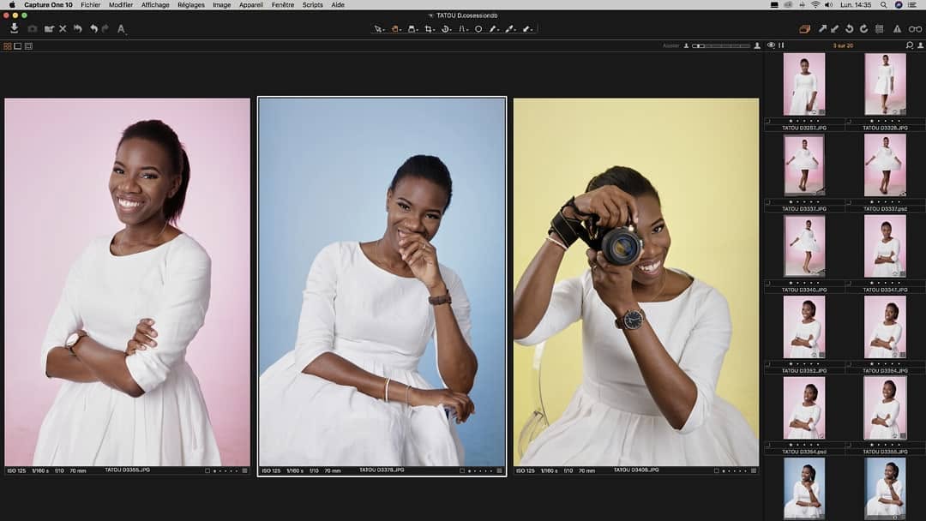This screenshot has height=521, width=926.
Task: Select the select pointer cursor tool
Action: [379, 28]
